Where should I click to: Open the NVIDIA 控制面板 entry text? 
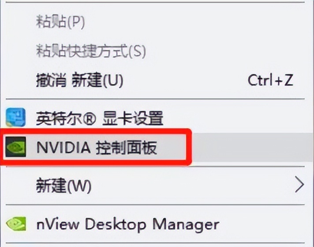pos(96,148)
